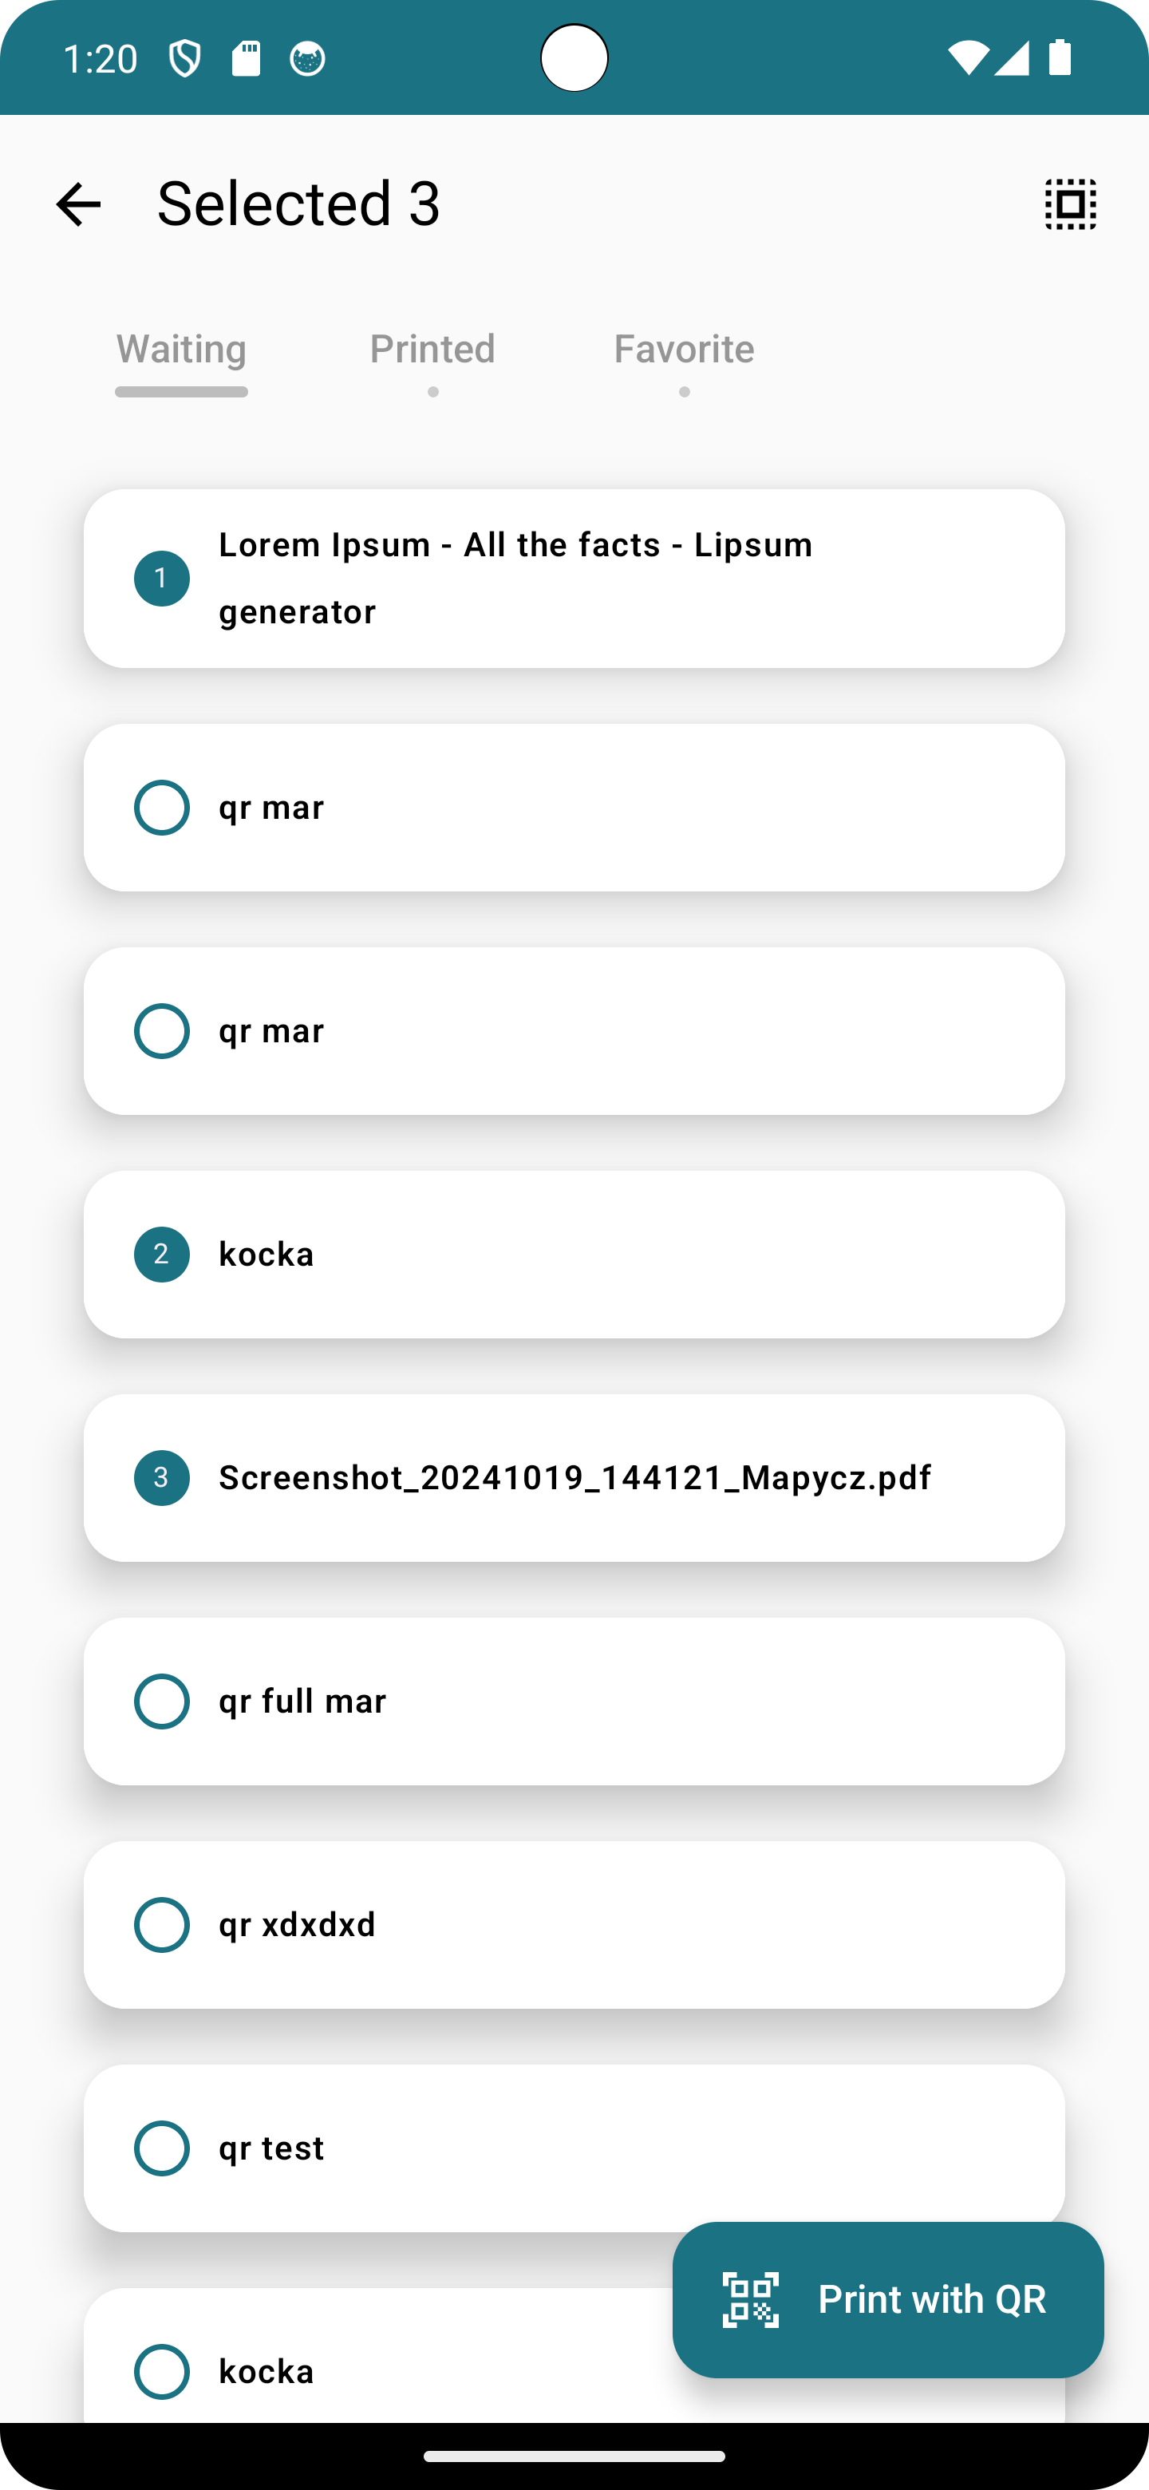Select the qr test checkbox
1149x2490 pixels.
[161, 2148]
